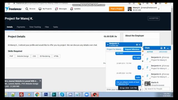This screenshot has height=100, width=178.
Task: Click the Manoj K. profile avatar
Action: click(x=130, y=9)
